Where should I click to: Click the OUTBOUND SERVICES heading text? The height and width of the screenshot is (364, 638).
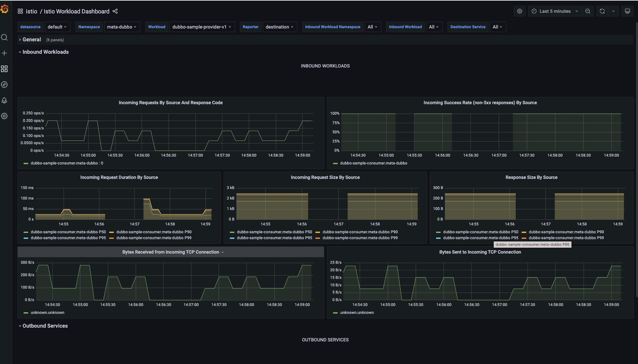click(325, 340)
